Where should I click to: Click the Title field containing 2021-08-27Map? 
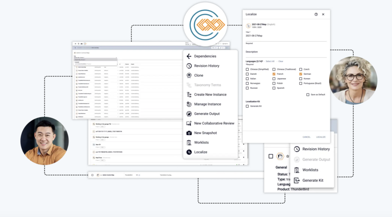tap(286, 36)
